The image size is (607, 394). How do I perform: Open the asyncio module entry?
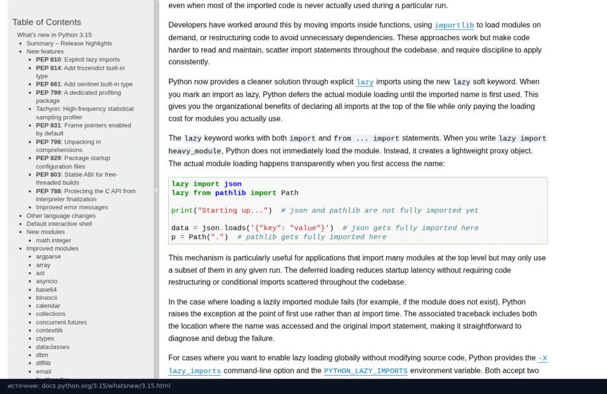coord(46,281)
